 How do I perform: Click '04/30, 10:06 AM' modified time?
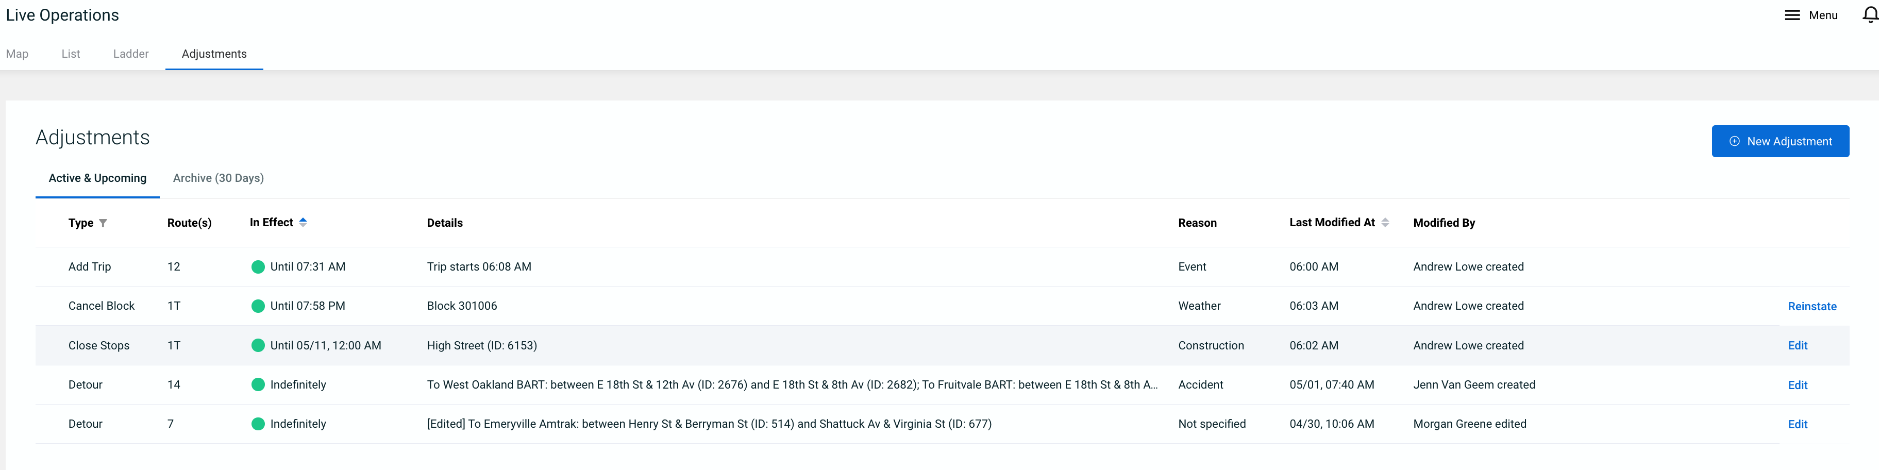(x=1331, y=424)
